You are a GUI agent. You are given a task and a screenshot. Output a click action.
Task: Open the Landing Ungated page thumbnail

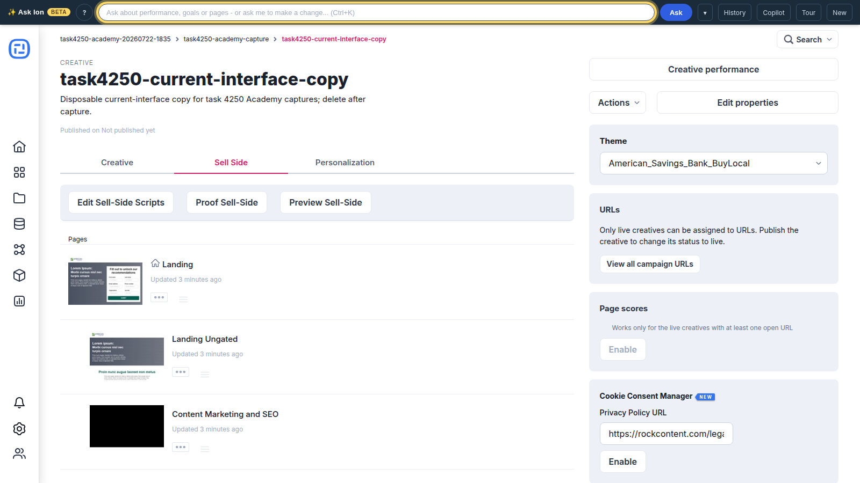click(x=127, y=356)
